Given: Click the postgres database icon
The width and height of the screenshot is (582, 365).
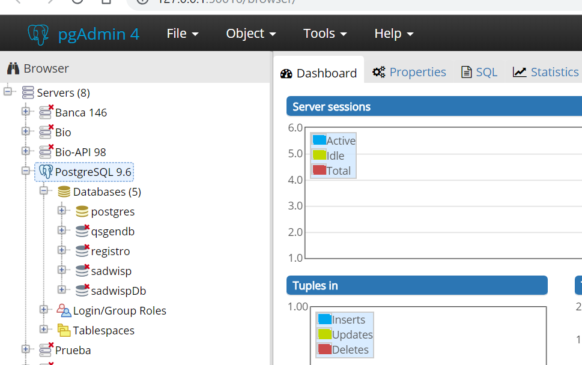Looking at the screenshot, I should 82,211.
